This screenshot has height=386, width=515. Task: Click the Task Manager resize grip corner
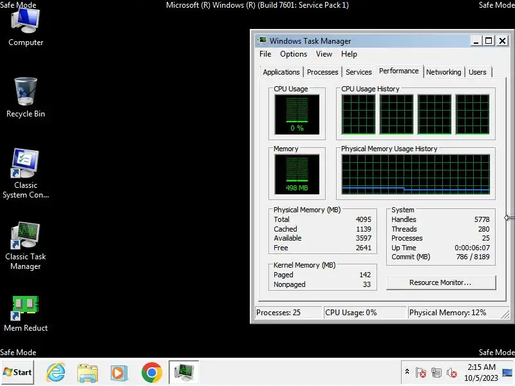point(506,315)
